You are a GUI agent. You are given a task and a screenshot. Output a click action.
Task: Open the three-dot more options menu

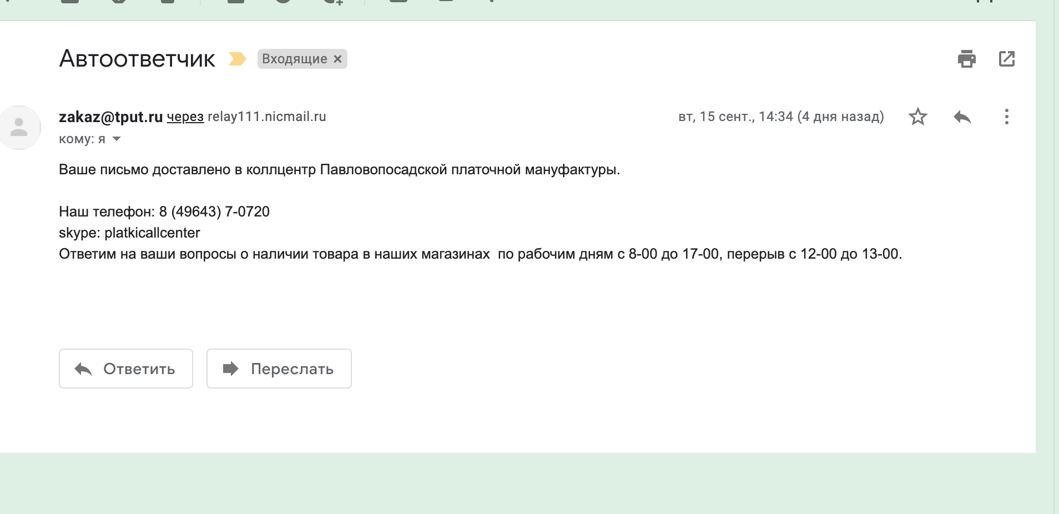tap(1006, 117)
